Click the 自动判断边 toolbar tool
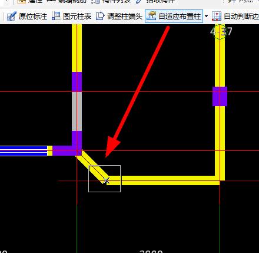This screenshot has height=253, width=259. tap(235, 16)
